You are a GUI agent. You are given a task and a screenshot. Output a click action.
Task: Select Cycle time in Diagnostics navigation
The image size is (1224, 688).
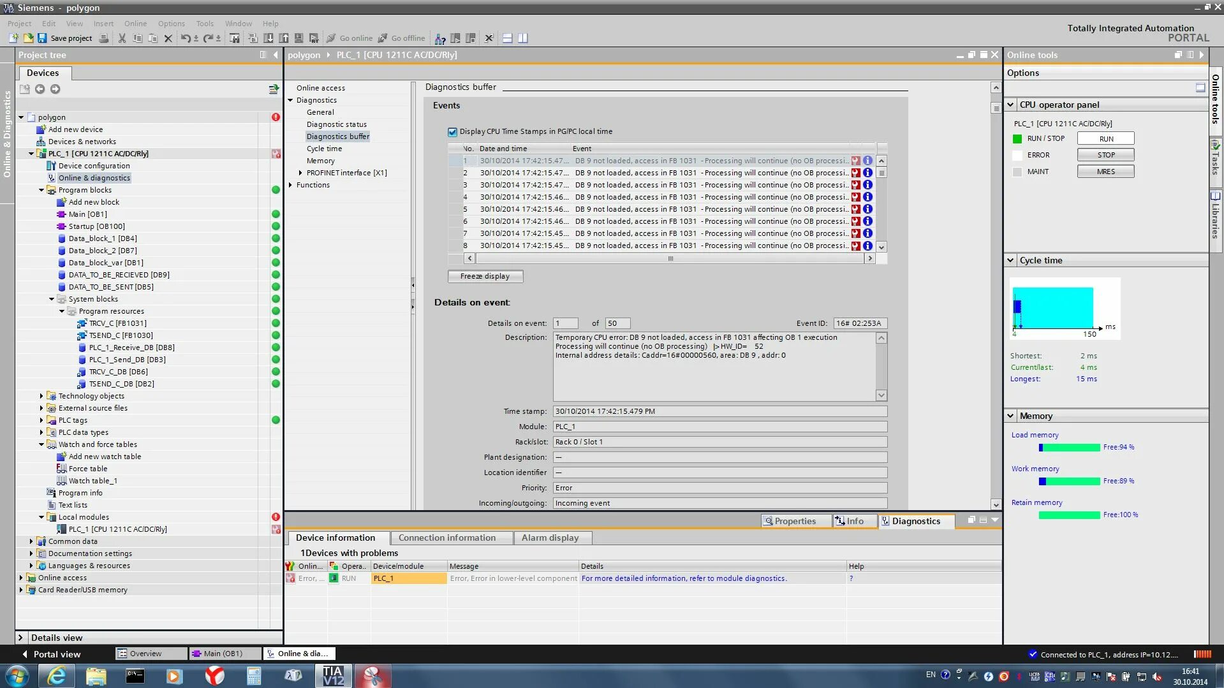(324, 149)
